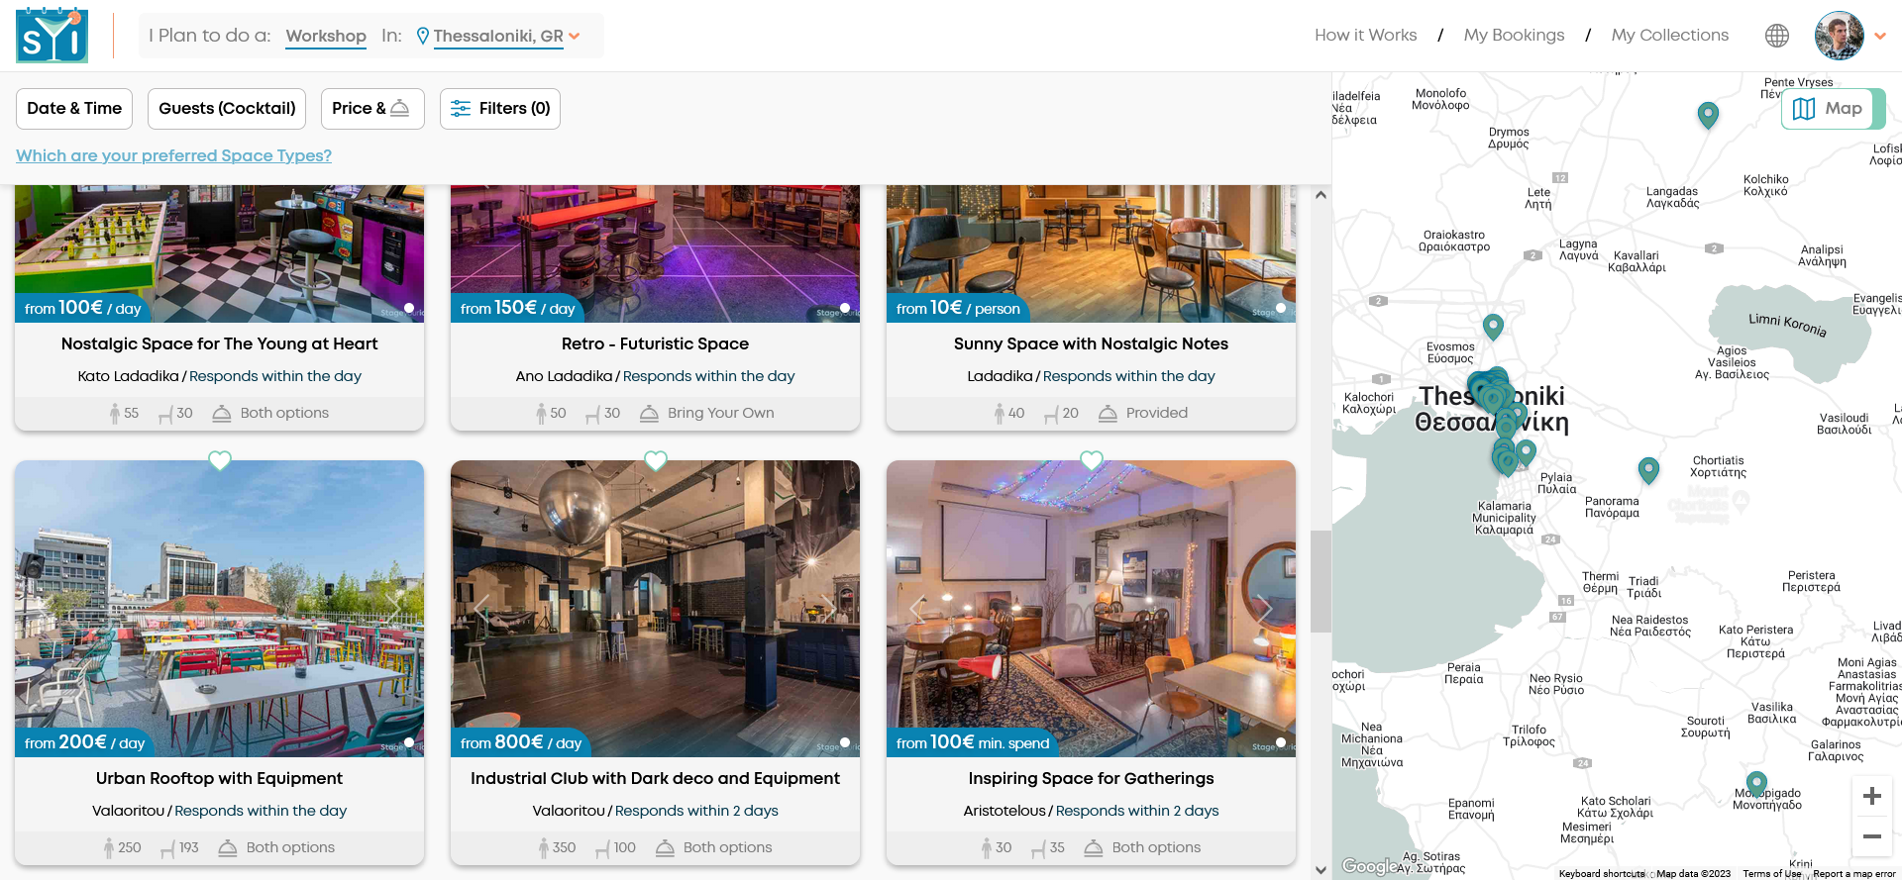Zoom out on the map
The height and width of the screenshot is (880, 1902).
coord(1871,836)
